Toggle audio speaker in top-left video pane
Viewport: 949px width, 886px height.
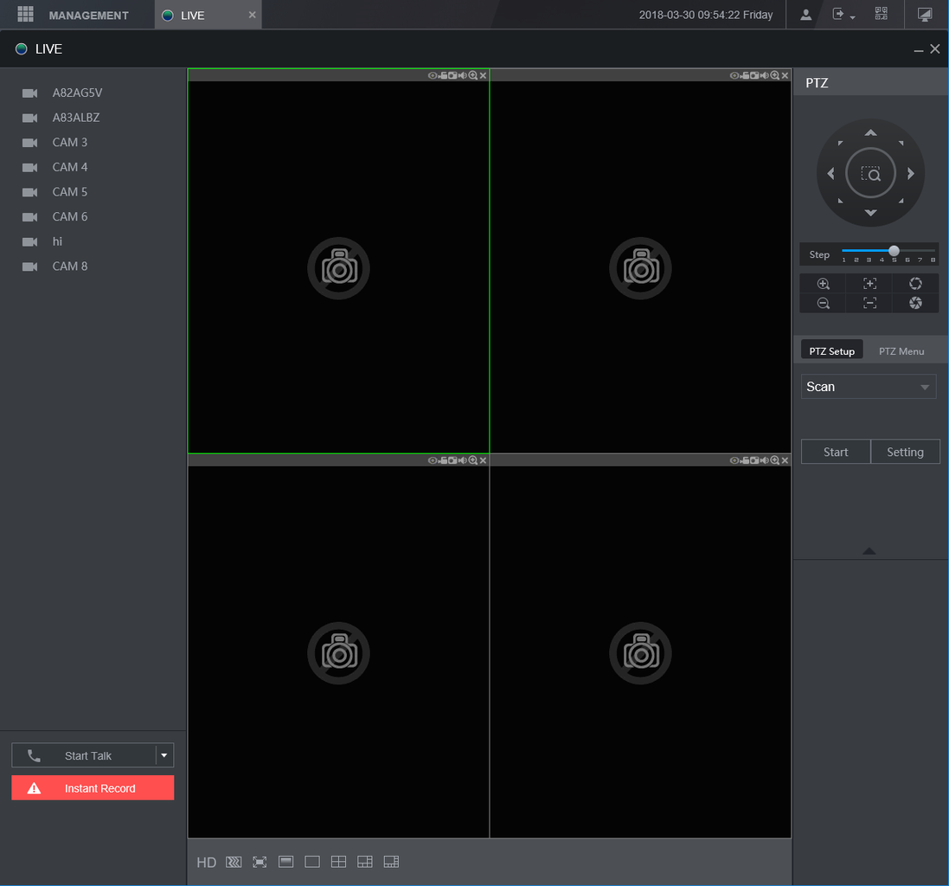point(462,75)
